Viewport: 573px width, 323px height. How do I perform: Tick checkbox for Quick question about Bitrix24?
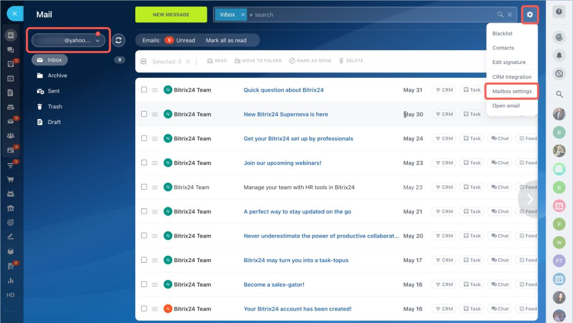point(144,89)
